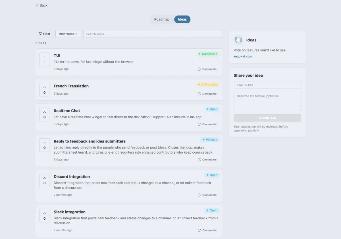
Task: Open Comments on Discord Integration
Action: (207, 195)
